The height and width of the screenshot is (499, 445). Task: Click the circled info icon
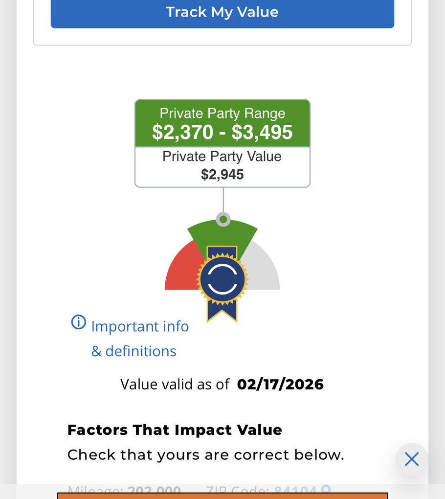78,322
